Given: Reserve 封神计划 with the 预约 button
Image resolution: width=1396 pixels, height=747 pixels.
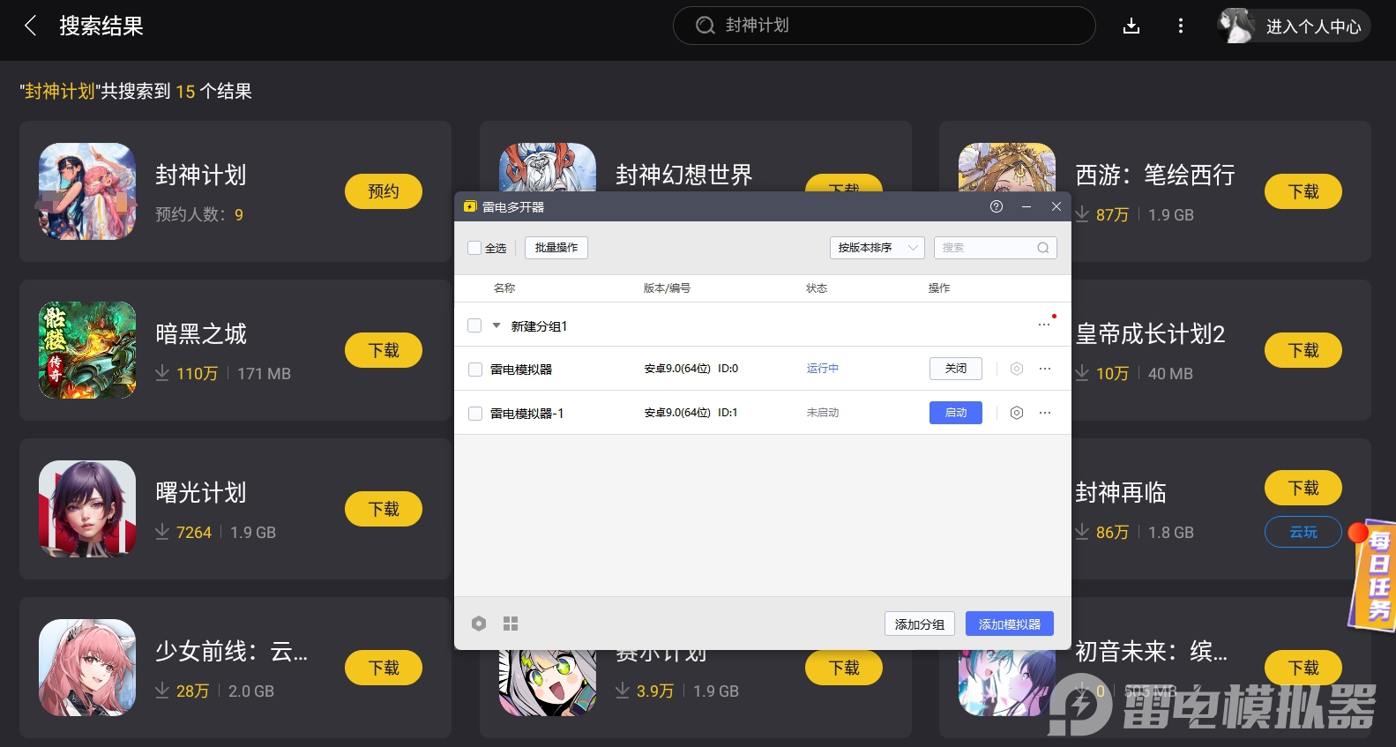Looking at the screenshot, I should (384, 191).
